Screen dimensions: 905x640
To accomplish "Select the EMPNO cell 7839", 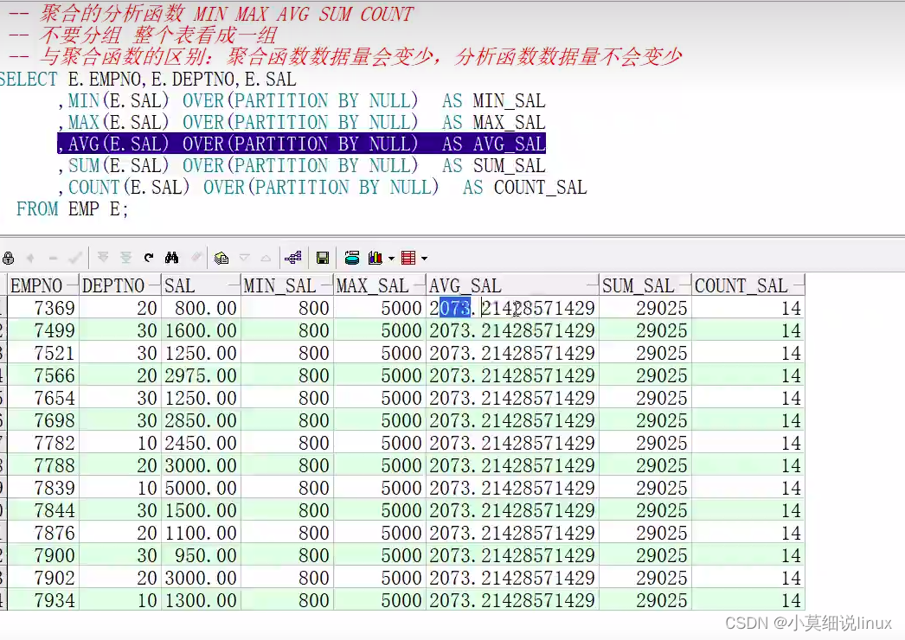I will click(x=43, y=489).
